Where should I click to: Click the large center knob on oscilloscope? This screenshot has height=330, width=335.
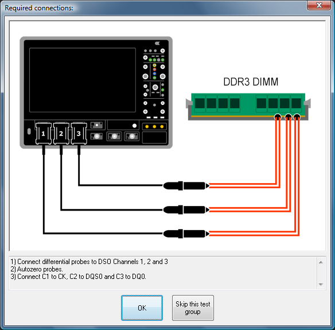tap(155, 87)
